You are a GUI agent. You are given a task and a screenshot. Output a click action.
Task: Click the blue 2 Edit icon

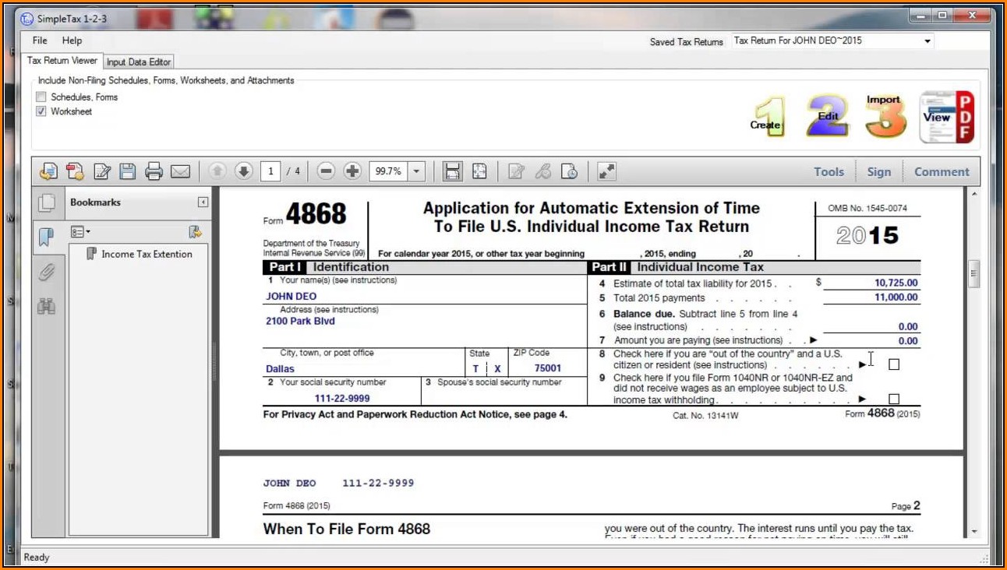(x=827, y=117)
